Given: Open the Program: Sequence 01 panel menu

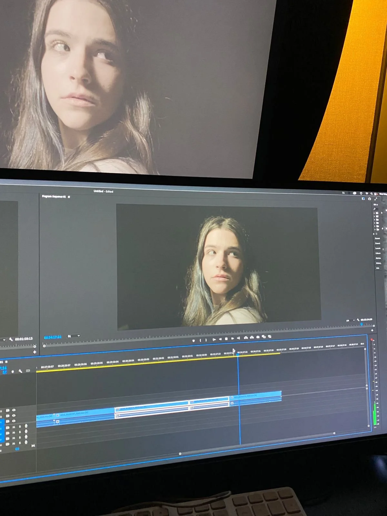Looking at the screenshot, I should pos(69,196).
